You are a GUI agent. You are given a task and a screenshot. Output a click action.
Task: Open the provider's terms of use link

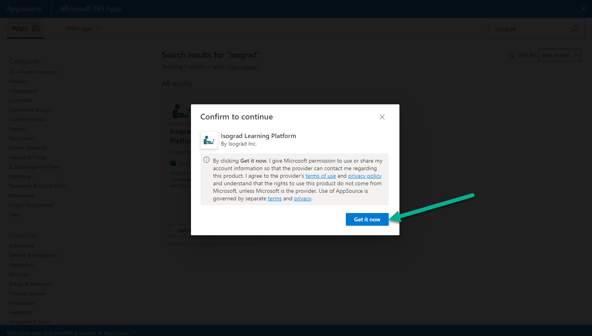click(x=320, y=176)
